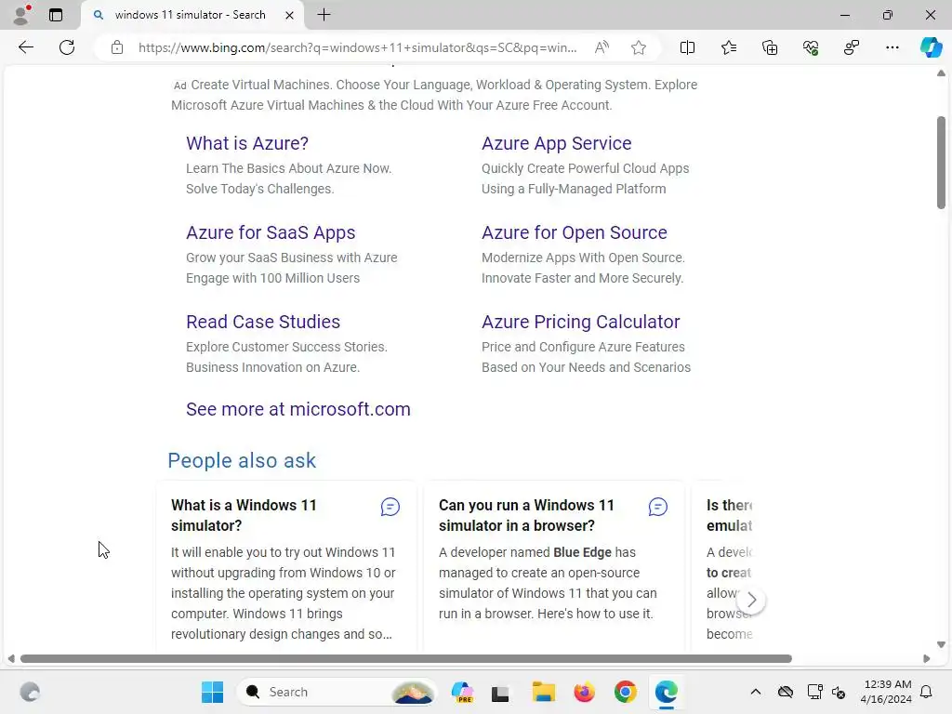Click the scroll down arrow
Viewport: 952px width, 714px height.
pyautogui.click(x=941, y=645)
